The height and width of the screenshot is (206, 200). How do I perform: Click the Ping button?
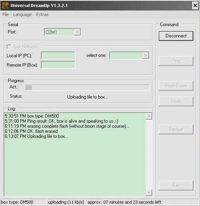click(x=176, y=61)
